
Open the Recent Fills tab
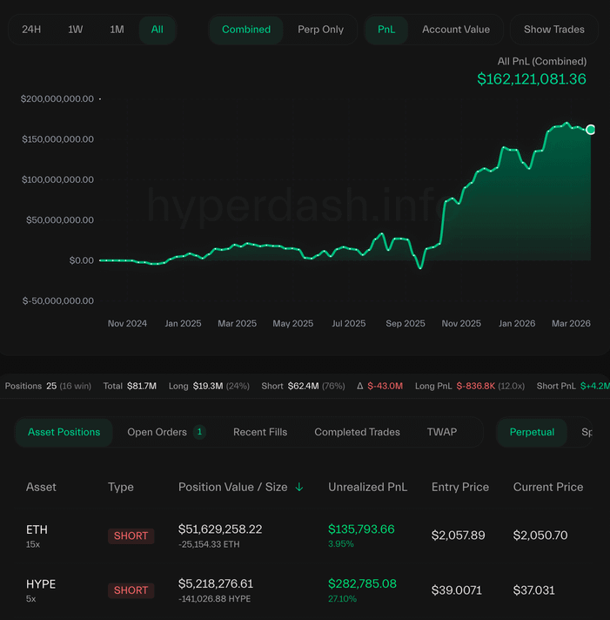click(x=260, y=432)
